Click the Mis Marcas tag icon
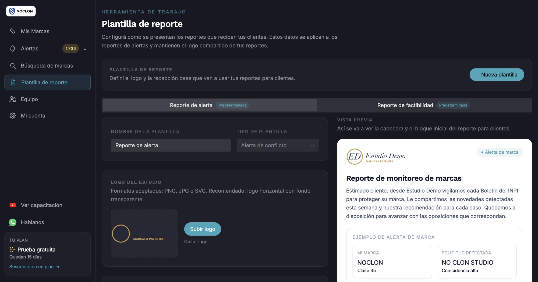This screenshot has height=282, width=538. pos(12,31)
